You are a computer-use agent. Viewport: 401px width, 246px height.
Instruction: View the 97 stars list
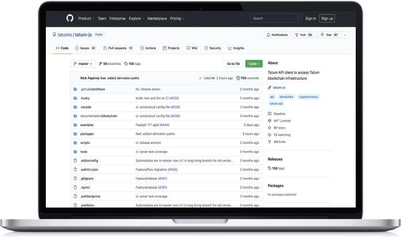point(277,128)
